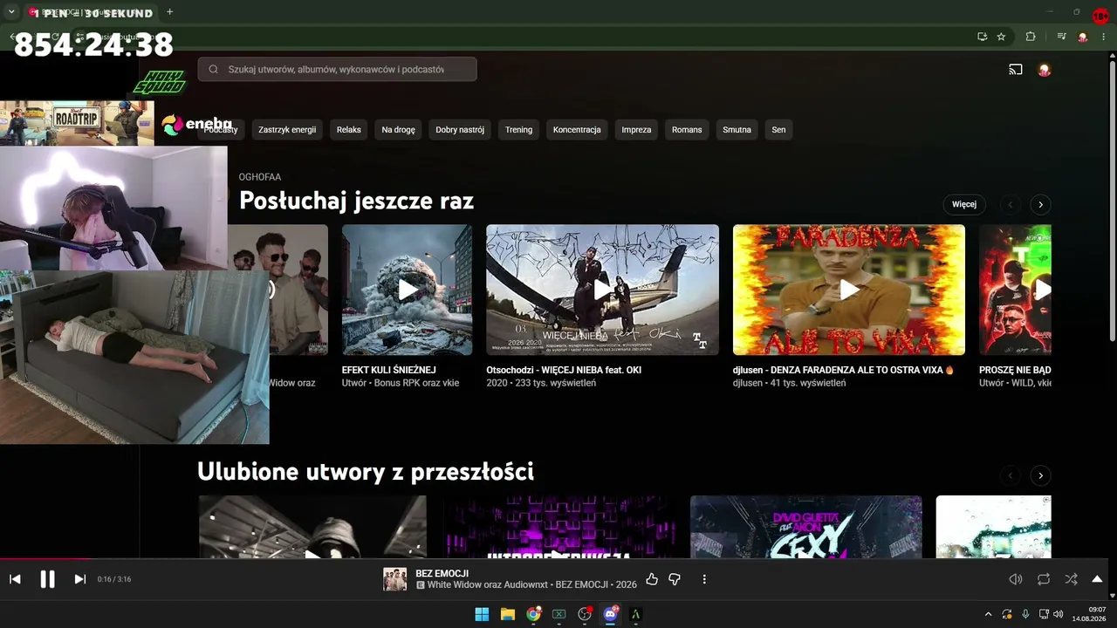
Task: Mute the player volume
Action: [1016, 579]
